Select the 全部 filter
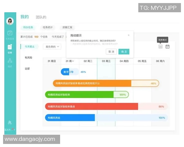Viewport: 184px width, 147px height. (27, 69)
